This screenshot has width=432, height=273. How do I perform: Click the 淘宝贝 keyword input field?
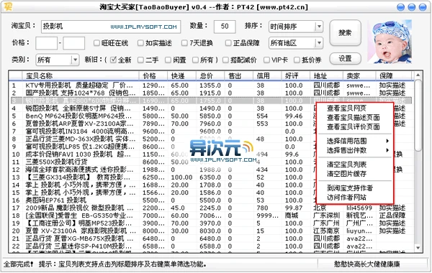111,27
